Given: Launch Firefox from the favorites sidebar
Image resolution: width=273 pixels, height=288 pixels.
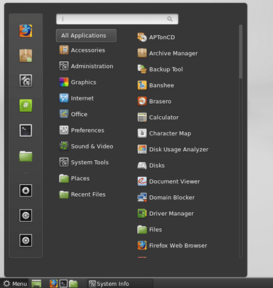Looking at the screenshot, I should 25,31.
